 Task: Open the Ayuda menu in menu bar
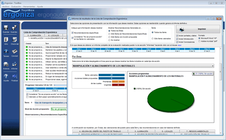pyautogui.click(x=40, y=6)
